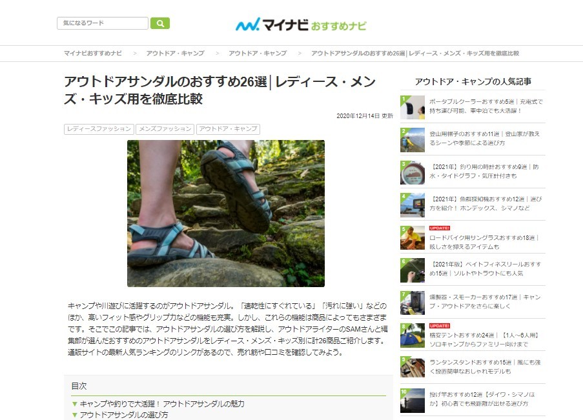Viewport: 583px width, 420px height.
Task: Open the マイナビおすすめナビ breadcrumb link
Action: [x=92, y=53]
